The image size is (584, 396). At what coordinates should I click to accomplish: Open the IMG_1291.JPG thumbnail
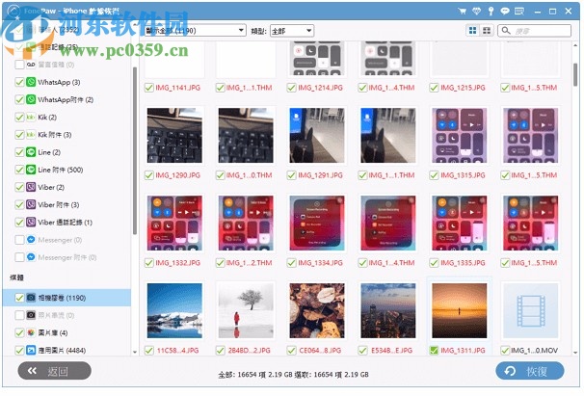(x=317, y=136)
